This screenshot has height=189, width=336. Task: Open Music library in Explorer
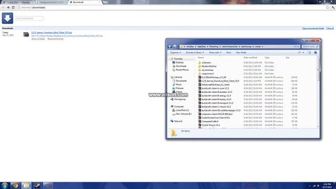[x=178, y=85]
